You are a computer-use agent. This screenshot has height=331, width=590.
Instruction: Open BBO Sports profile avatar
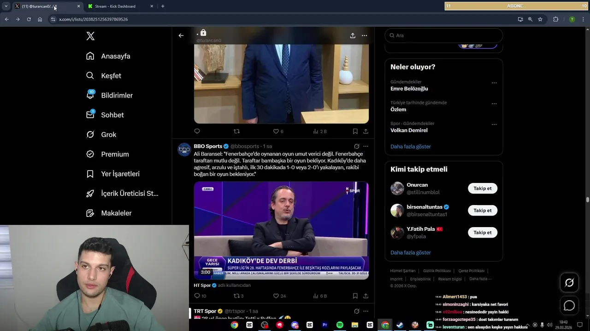(x=184, y=149)
